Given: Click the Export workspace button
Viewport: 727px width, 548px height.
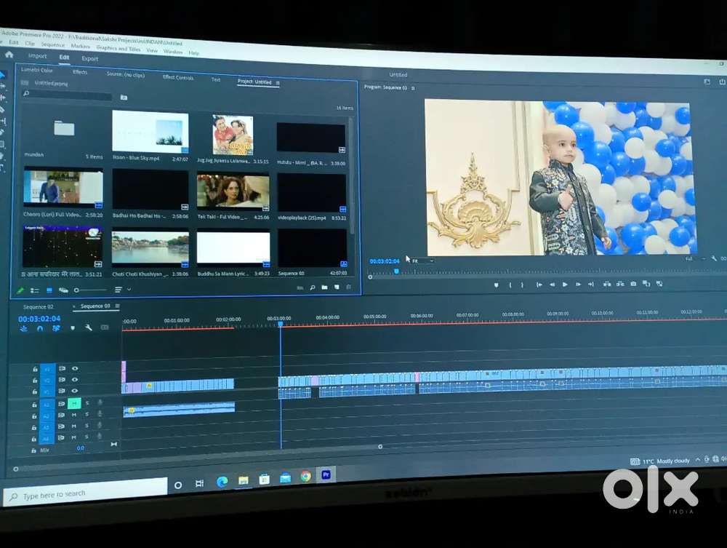Looking at the screenshot, I should [89, 58].
